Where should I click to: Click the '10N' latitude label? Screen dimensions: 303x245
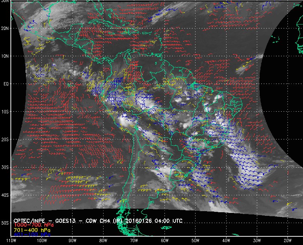[5, 56]
